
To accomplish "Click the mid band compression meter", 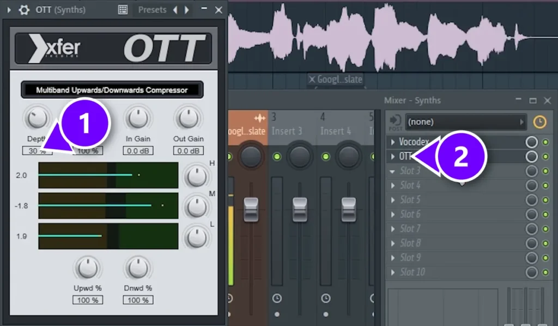I will [x=108, y=206].
